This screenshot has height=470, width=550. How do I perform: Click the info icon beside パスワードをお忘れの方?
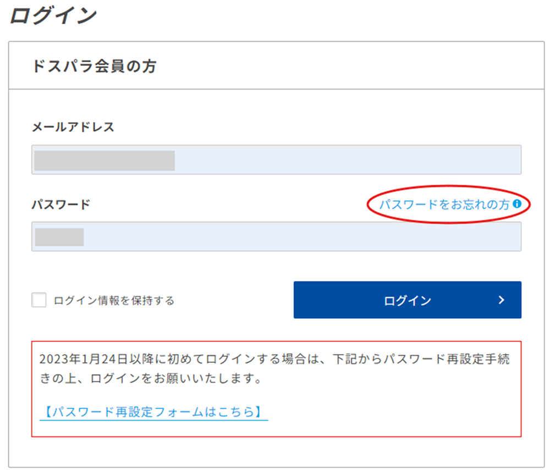click(x=517, y=203)
